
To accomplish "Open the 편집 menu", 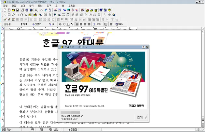I will pos(14,6).
